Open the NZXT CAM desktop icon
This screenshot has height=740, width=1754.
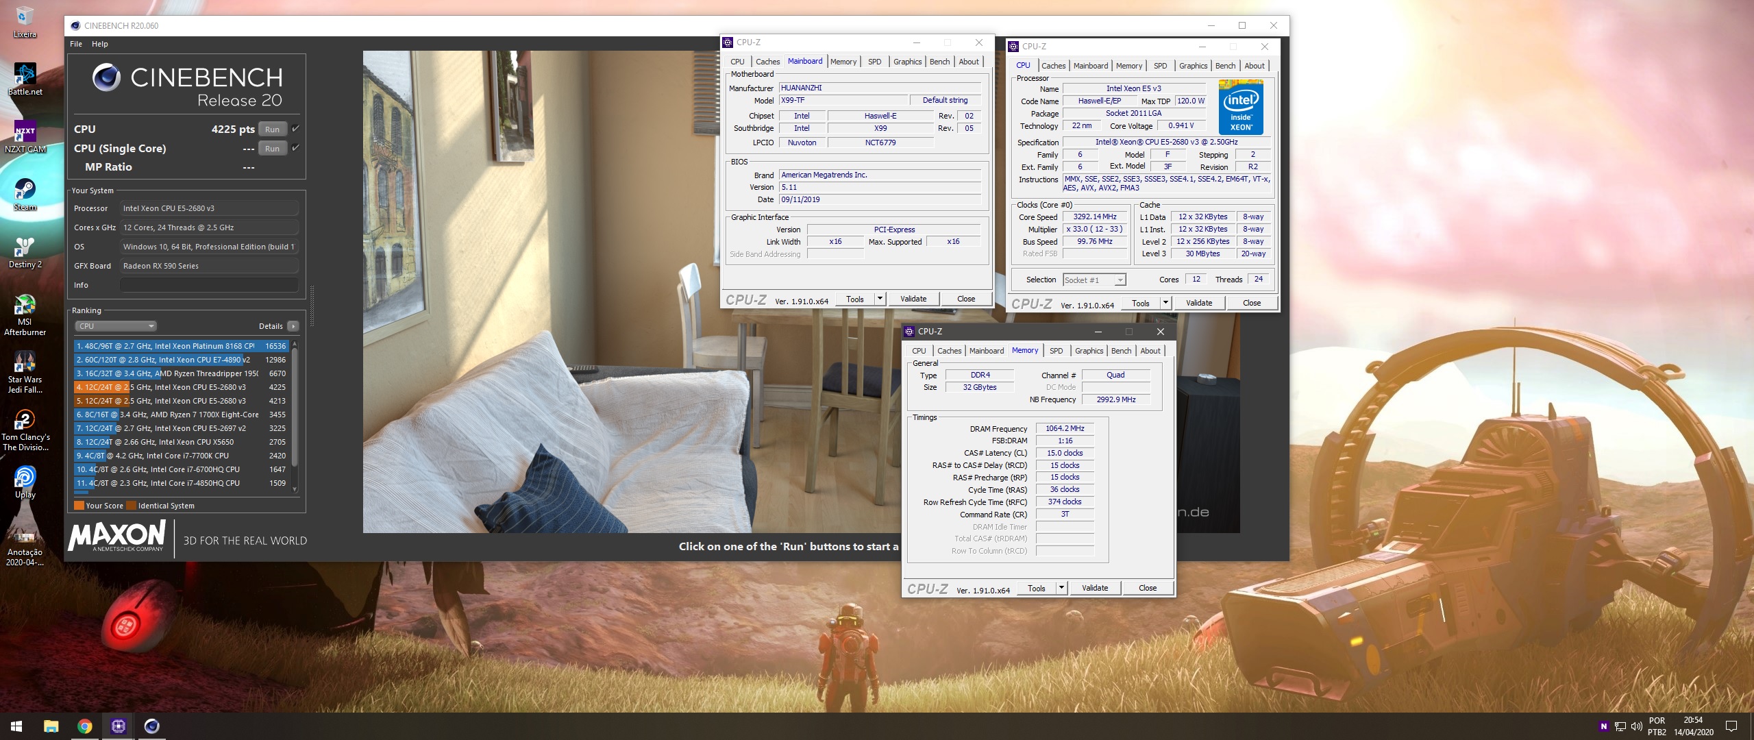point(25,136)
